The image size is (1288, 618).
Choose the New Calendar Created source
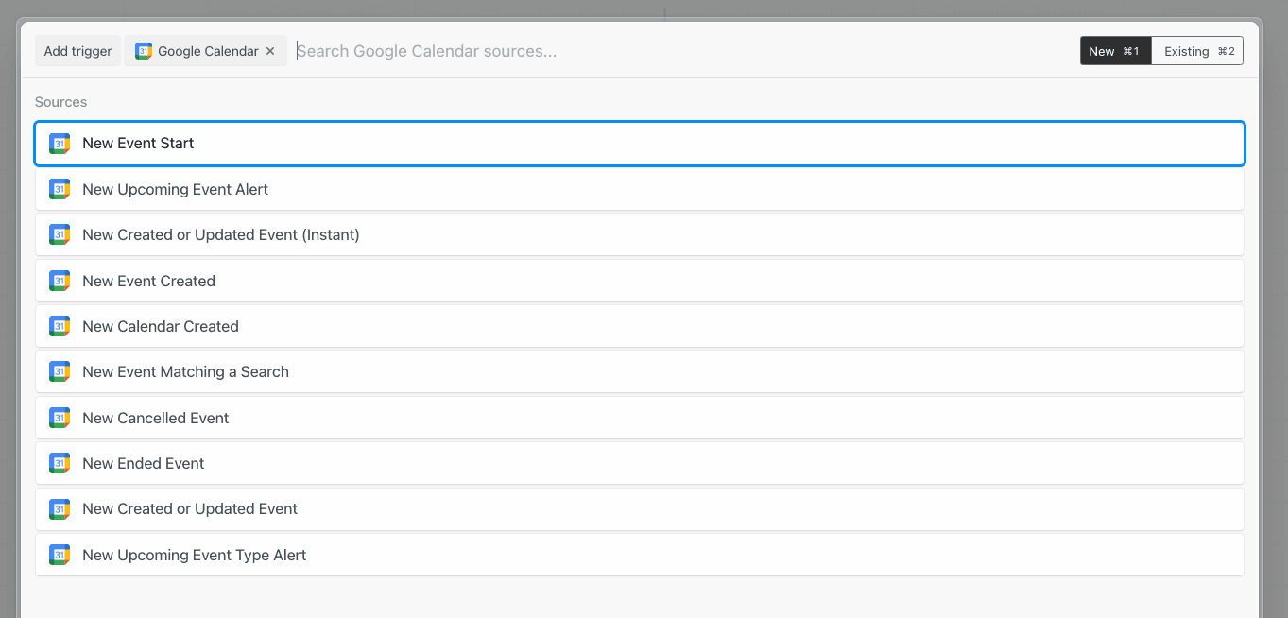point(640,326)
